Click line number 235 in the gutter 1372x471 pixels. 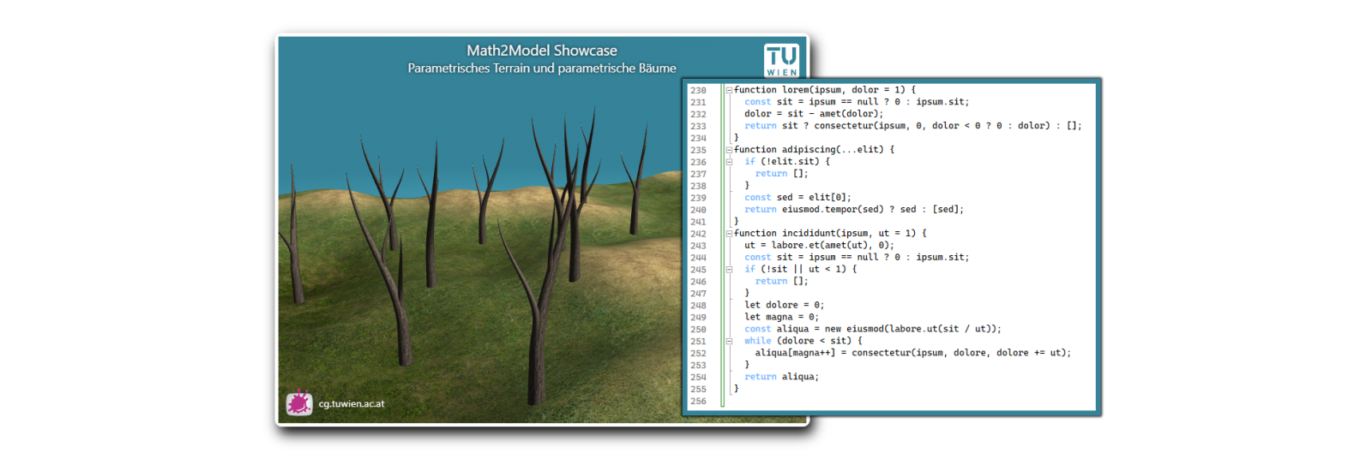coord(698,150)
